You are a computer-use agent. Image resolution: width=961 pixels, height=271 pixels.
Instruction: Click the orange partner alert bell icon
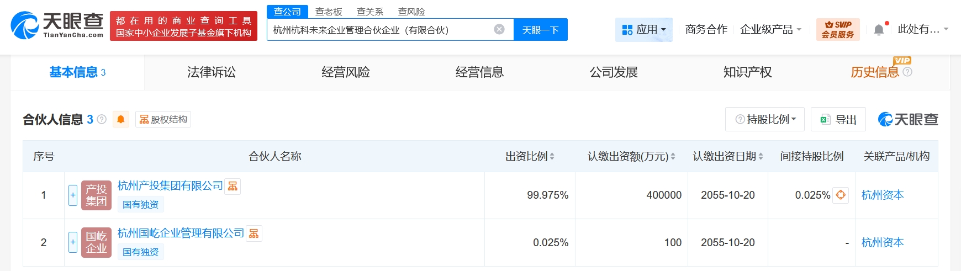tap(120, 119)
